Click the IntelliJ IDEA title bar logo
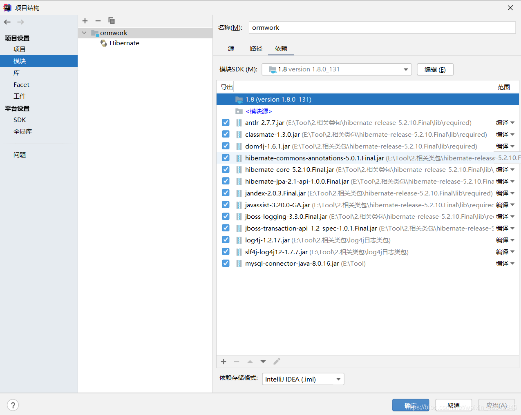521x415 pixels. click(x=7, y=7)
